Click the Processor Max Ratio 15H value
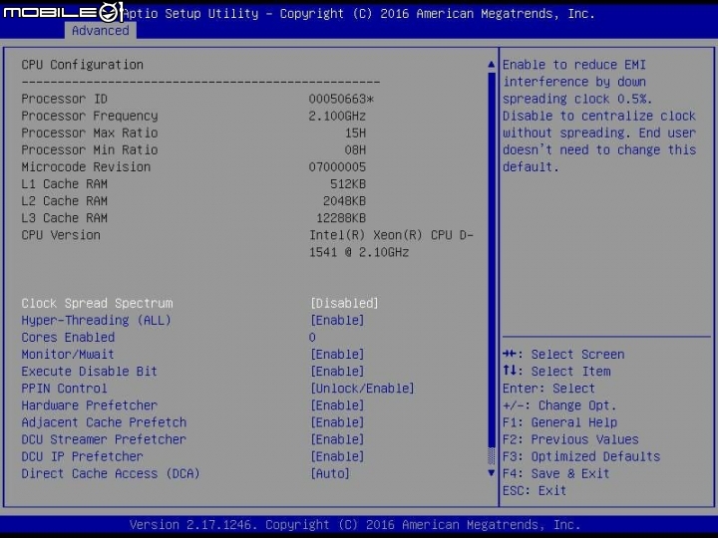 [x=355, y=134]
